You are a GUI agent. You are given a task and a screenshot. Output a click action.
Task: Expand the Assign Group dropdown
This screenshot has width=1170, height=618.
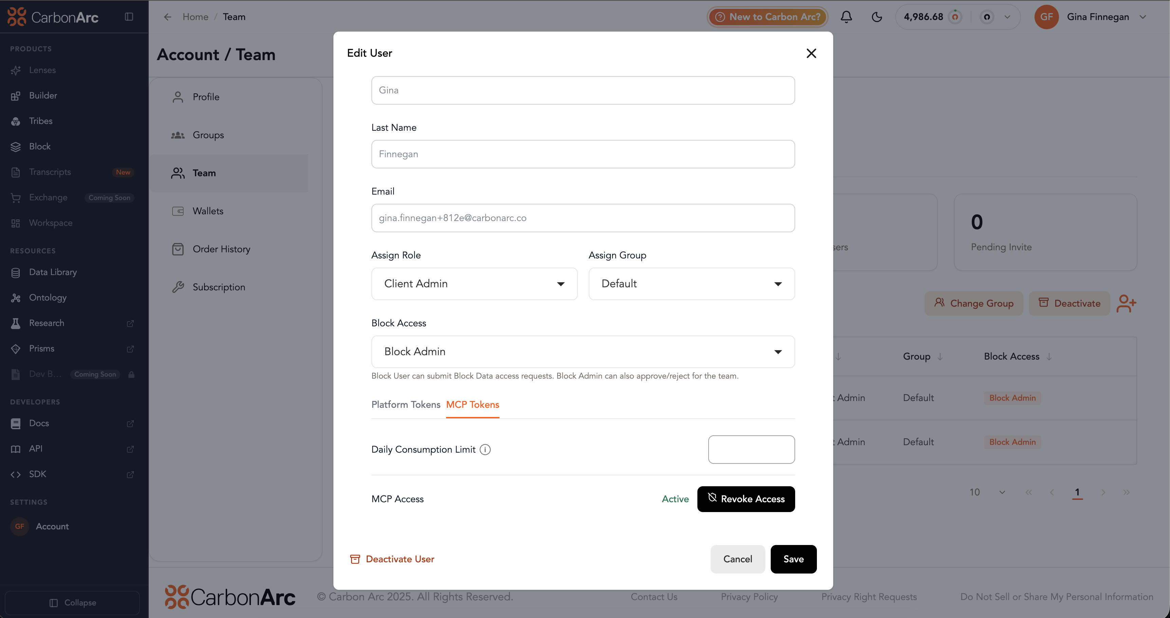tap(691, 284)
